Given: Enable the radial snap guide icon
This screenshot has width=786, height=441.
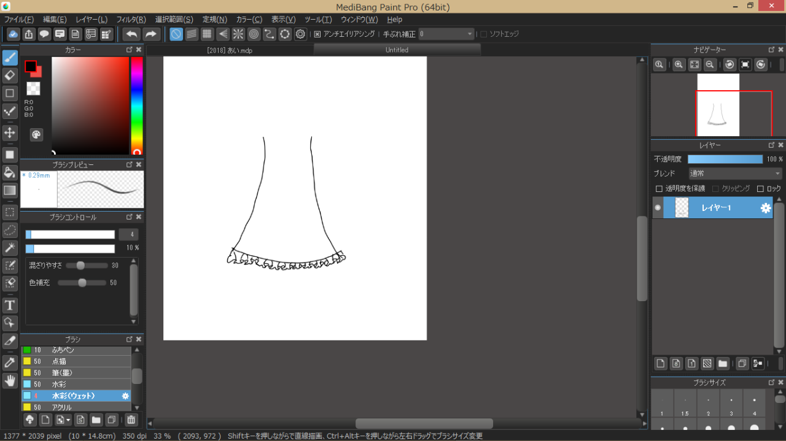Looking at the screenshot, I should click(238, 34).
